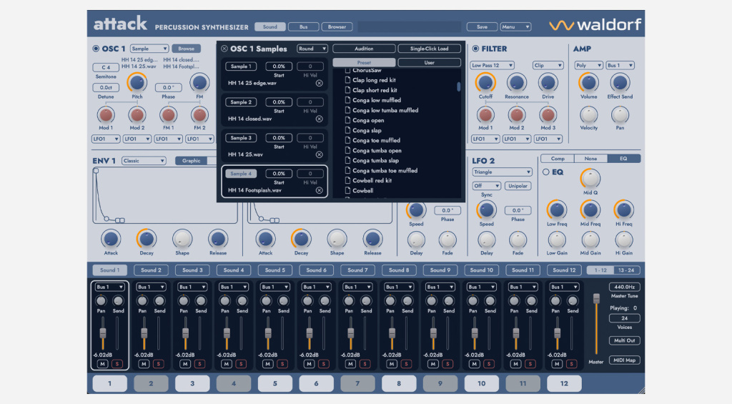Remove HH 14 Footsplash.wav from Sample 4
732x404 pixels.
pos(319,191)
